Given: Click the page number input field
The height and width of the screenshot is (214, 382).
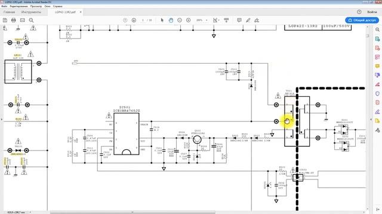Looking at the screenshot, I should (x=143, y=20).
